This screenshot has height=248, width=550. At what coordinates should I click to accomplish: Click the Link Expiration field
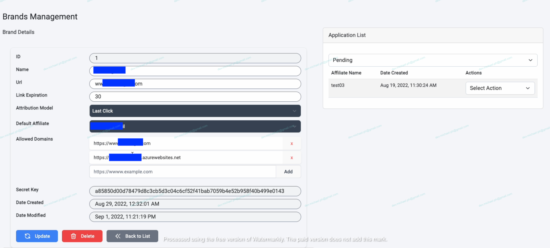pos(195,97)
